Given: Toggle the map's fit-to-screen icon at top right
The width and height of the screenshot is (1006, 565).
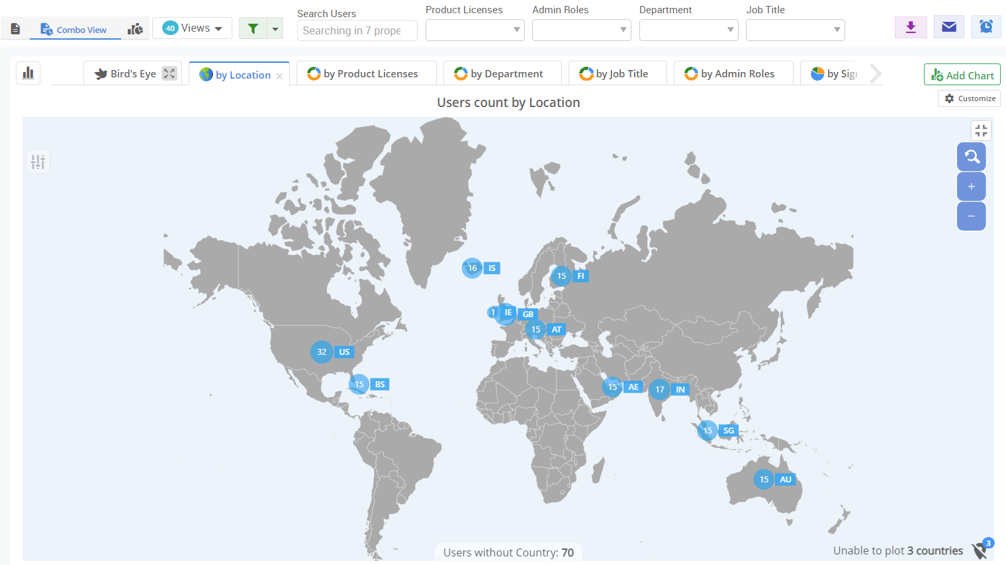Looking at the screenshot, I should (x=981, y=130).
